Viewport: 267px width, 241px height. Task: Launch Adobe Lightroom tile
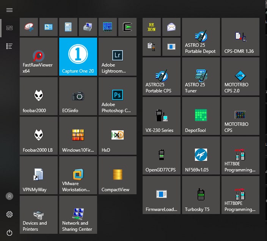118,57
